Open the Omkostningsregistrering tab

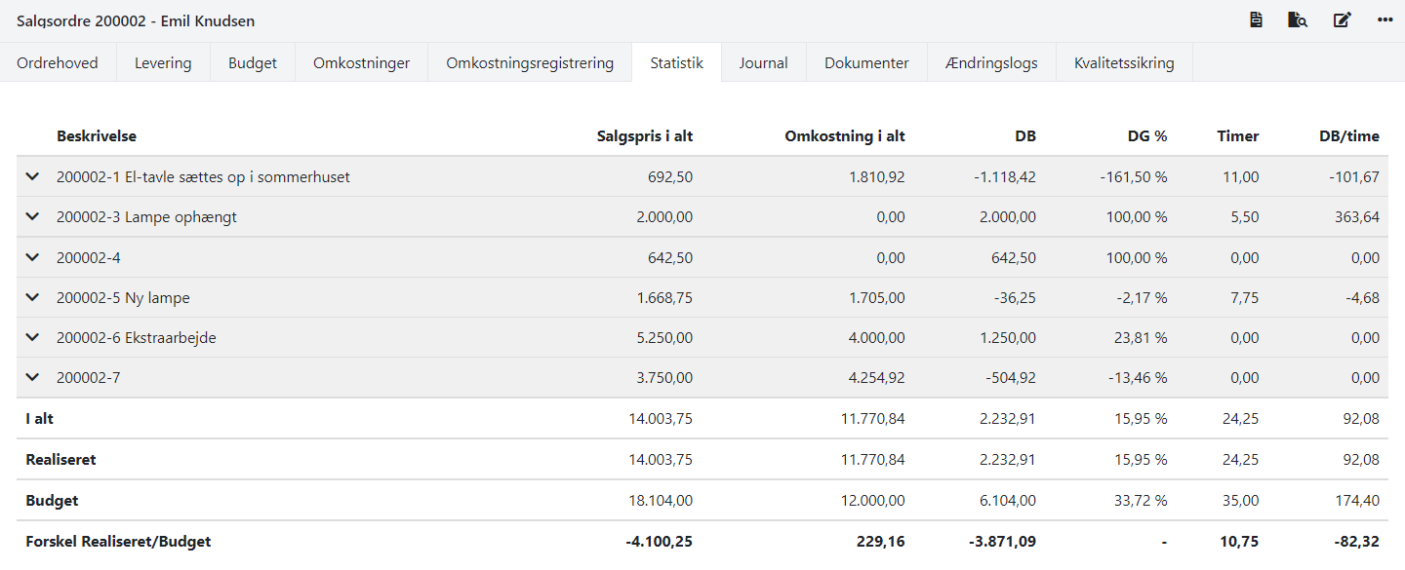(x=530, y=61)
